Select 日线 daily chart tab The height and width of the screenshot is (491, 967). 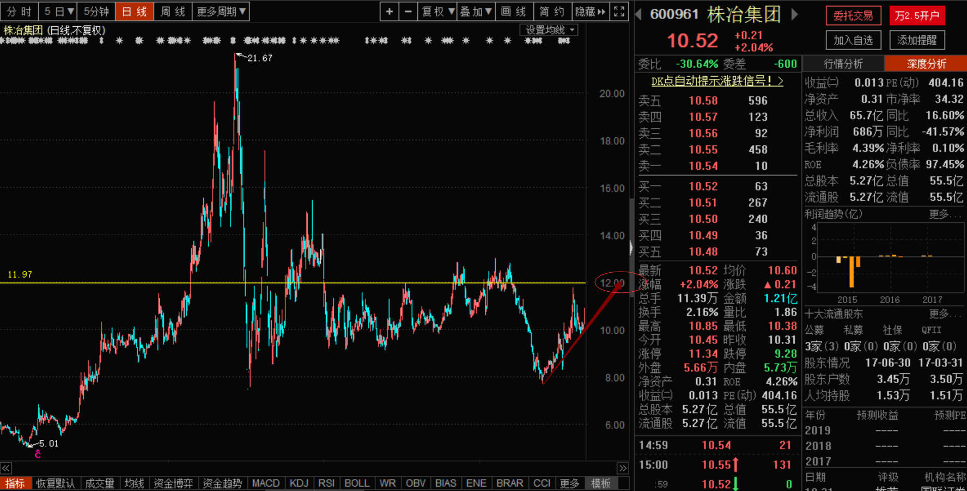[135, 11]
